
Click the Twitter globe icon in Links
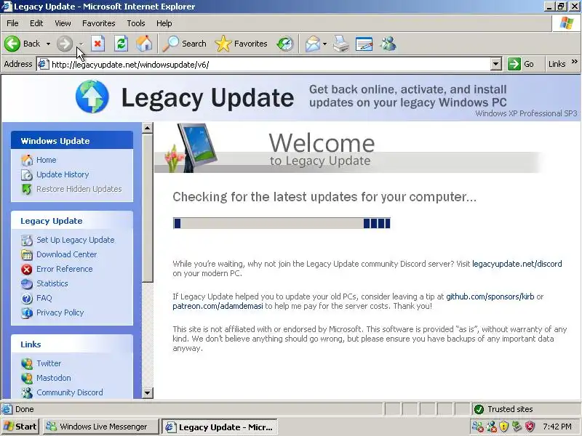click(27, 364)
